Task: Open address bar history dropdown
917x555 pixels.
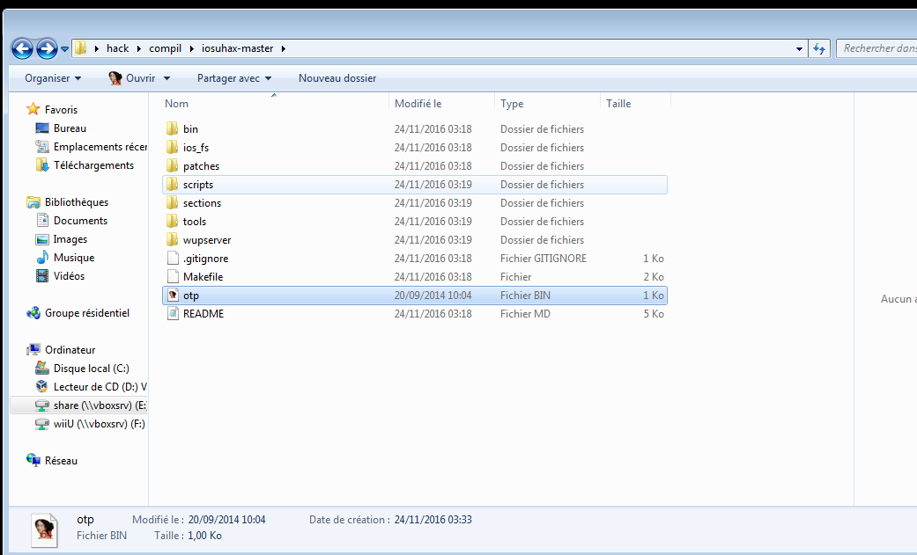Action: point(799,48)
